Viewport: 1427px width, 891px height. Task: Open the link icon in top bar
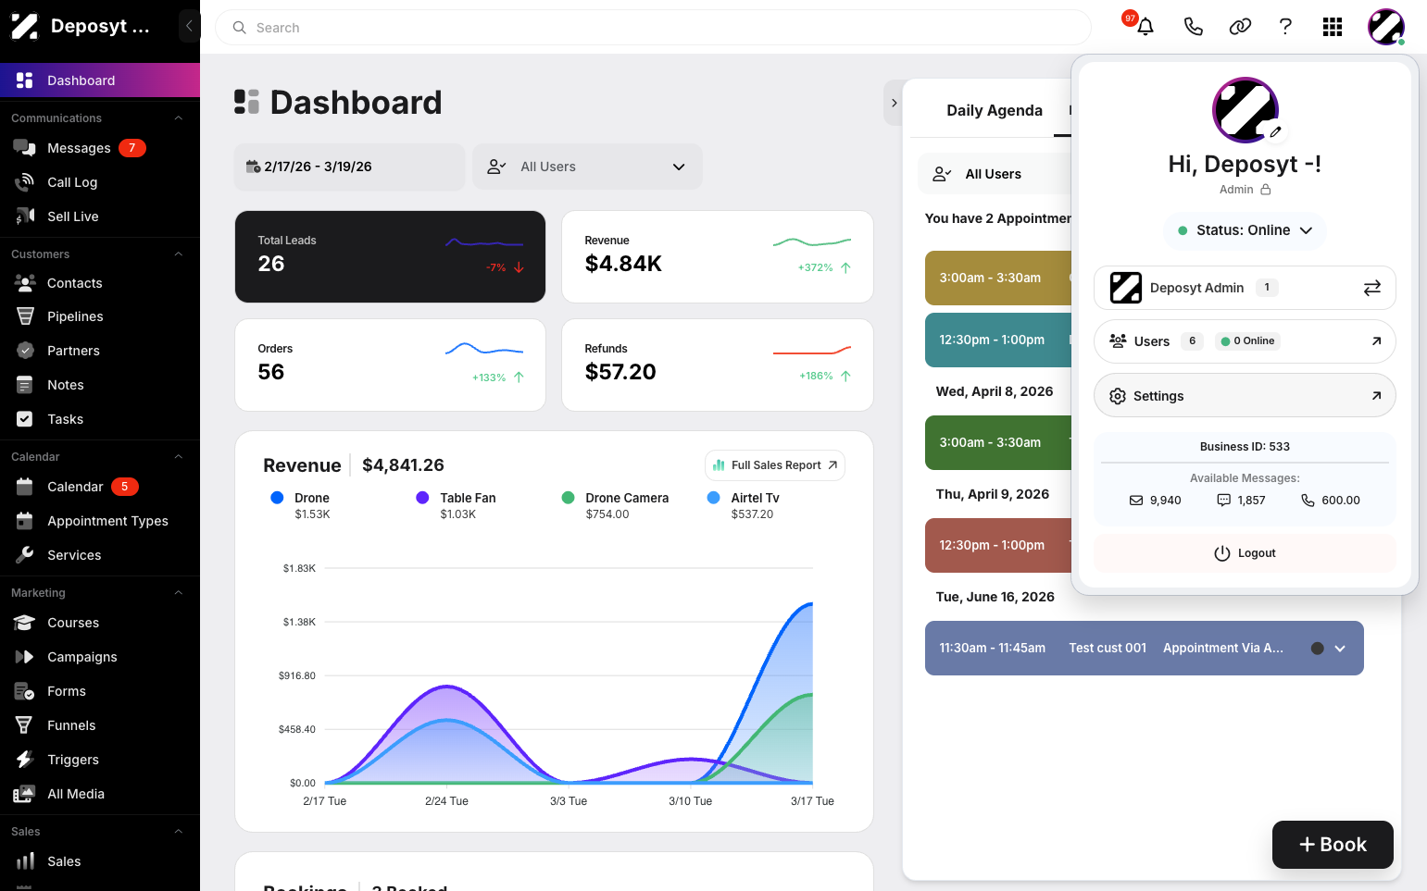point(1240,27)
